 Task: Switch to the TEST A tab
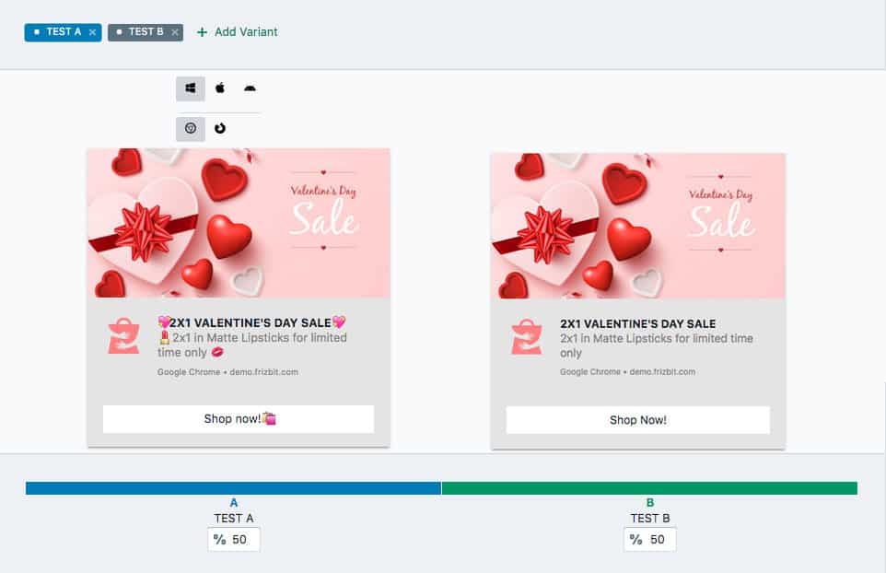[x=63, y=32]
